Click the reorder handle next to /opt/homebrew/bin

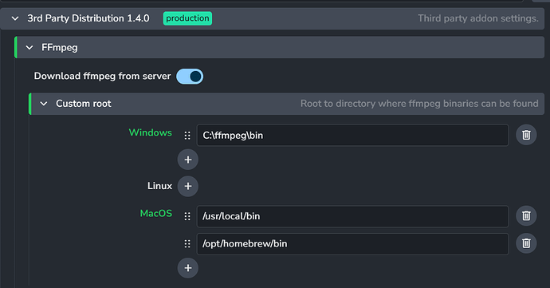(x=187, y=244)
